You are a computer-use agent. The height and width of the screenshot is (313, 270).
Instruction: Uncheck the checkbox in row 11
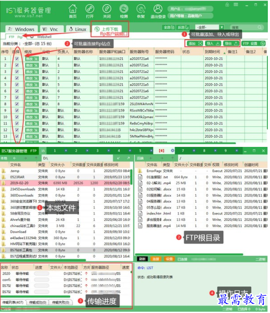[17, 123]
